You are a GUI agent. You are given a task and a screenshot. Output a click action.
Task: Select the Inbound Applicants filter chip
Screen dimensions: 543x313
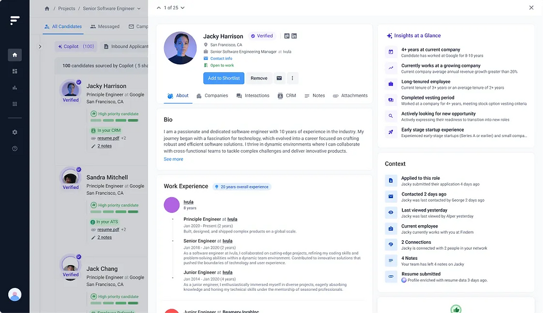pyautogui.click(x=126, y=47)
